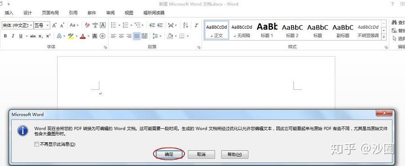
Task: Underline the selected text
Action: tap(21, 36)
